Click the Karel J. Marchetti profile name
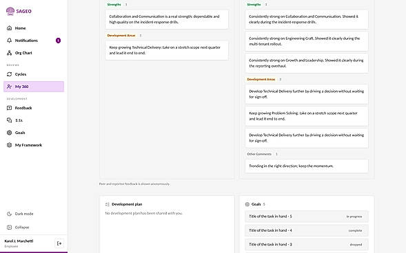The image size is (406, 253). point(19,241)
